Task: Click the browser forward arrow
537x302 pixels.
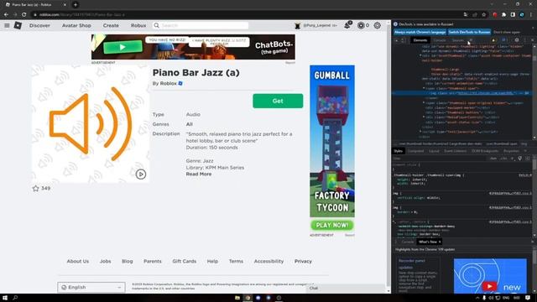Action: click(x=15, y=15)
